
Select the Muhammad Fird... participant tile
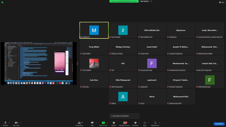tap(210, 47)
